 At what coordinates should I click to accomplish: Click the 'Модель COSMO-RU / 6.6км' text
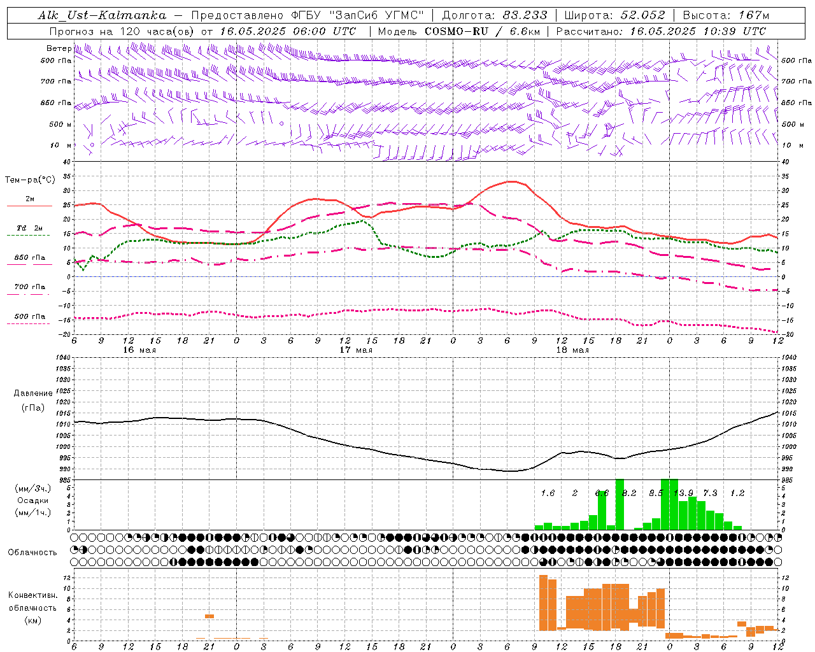(x=458, y=31)
